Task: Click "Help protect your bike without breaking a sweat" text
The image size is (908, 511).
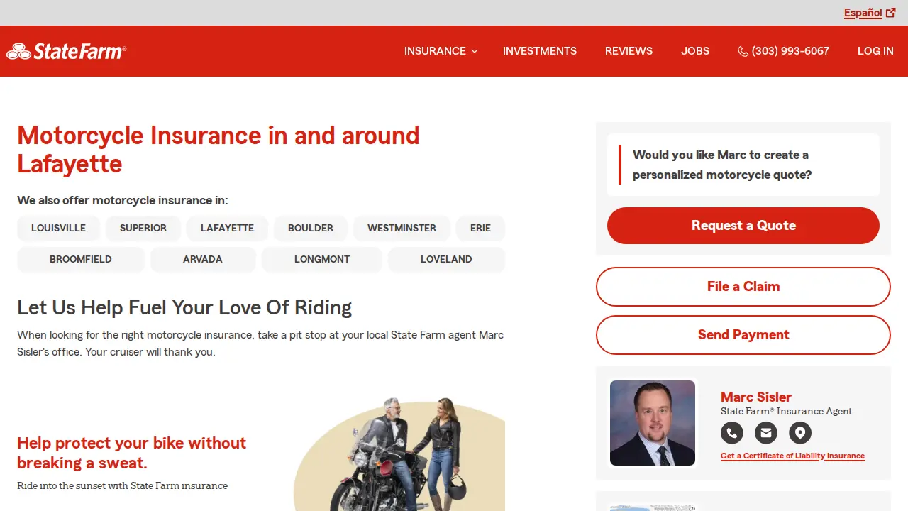Action: click(131, 453)
